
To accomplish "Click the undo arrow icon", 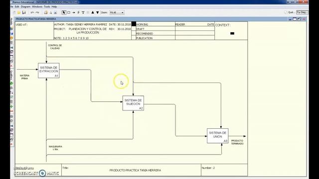I will coord(32,12).
